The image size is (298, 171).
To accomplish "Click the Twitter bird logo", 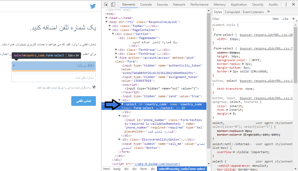I will 93,6.
